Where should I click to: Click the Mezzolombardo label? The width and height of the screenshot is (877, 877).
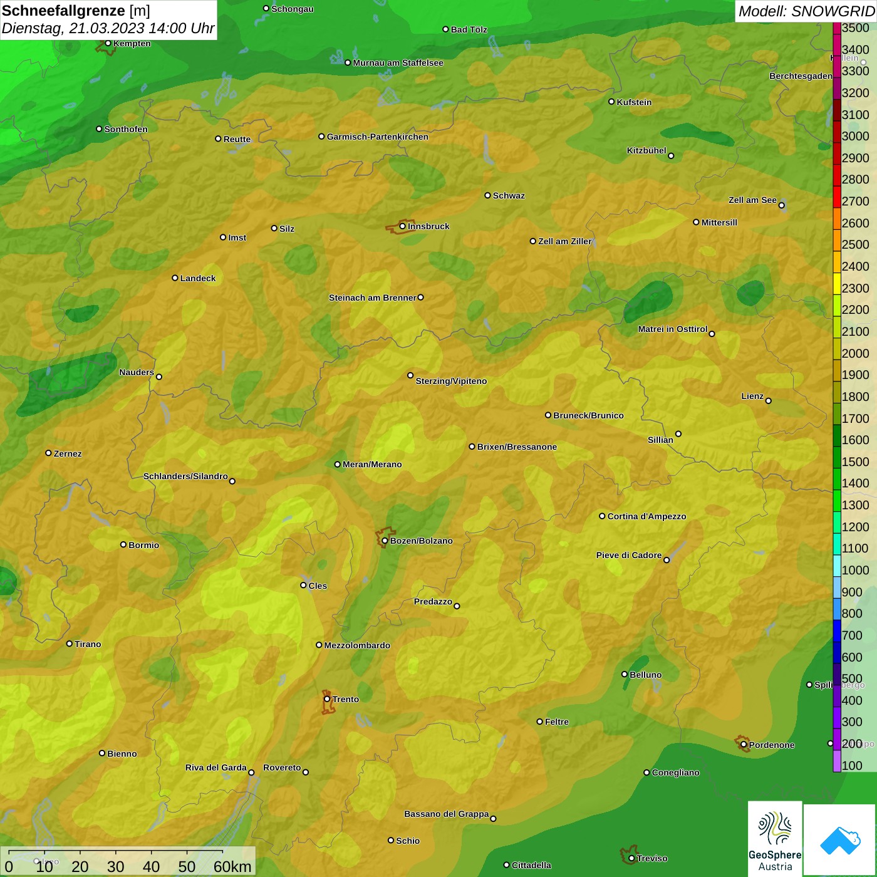pyautogui.click(x=357, y=645)
